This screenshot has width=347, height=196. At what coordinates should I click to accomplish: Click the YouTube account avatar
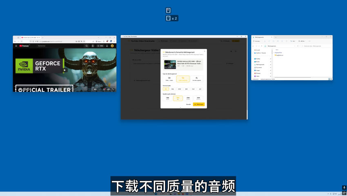coord(112,46)
